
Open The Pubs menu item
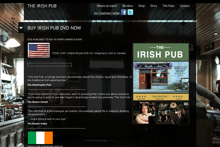click(169, 6)
